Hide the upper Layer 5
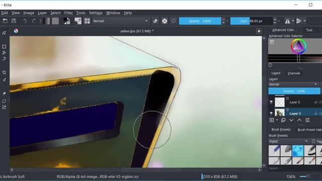The image size is (322, 181). coord(271,102)
